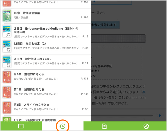
Task: Tap the next page arrow in reader
Action: click(x=160, y=116)
